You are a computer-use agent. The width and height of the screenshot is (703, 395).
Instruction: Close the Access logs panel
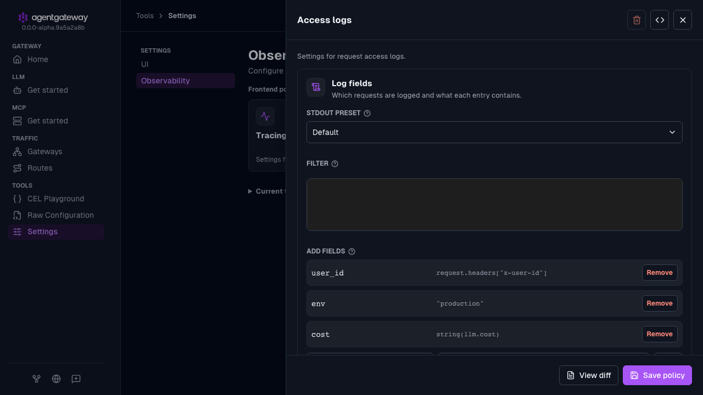click(x=683, y=20)
